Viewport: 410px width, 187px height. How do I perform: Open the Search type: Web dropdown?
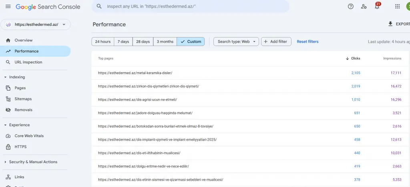236,41
